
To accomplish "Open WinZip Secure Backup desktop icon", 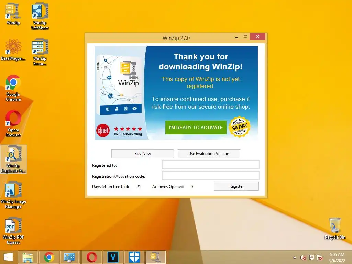I will (40, 52).
